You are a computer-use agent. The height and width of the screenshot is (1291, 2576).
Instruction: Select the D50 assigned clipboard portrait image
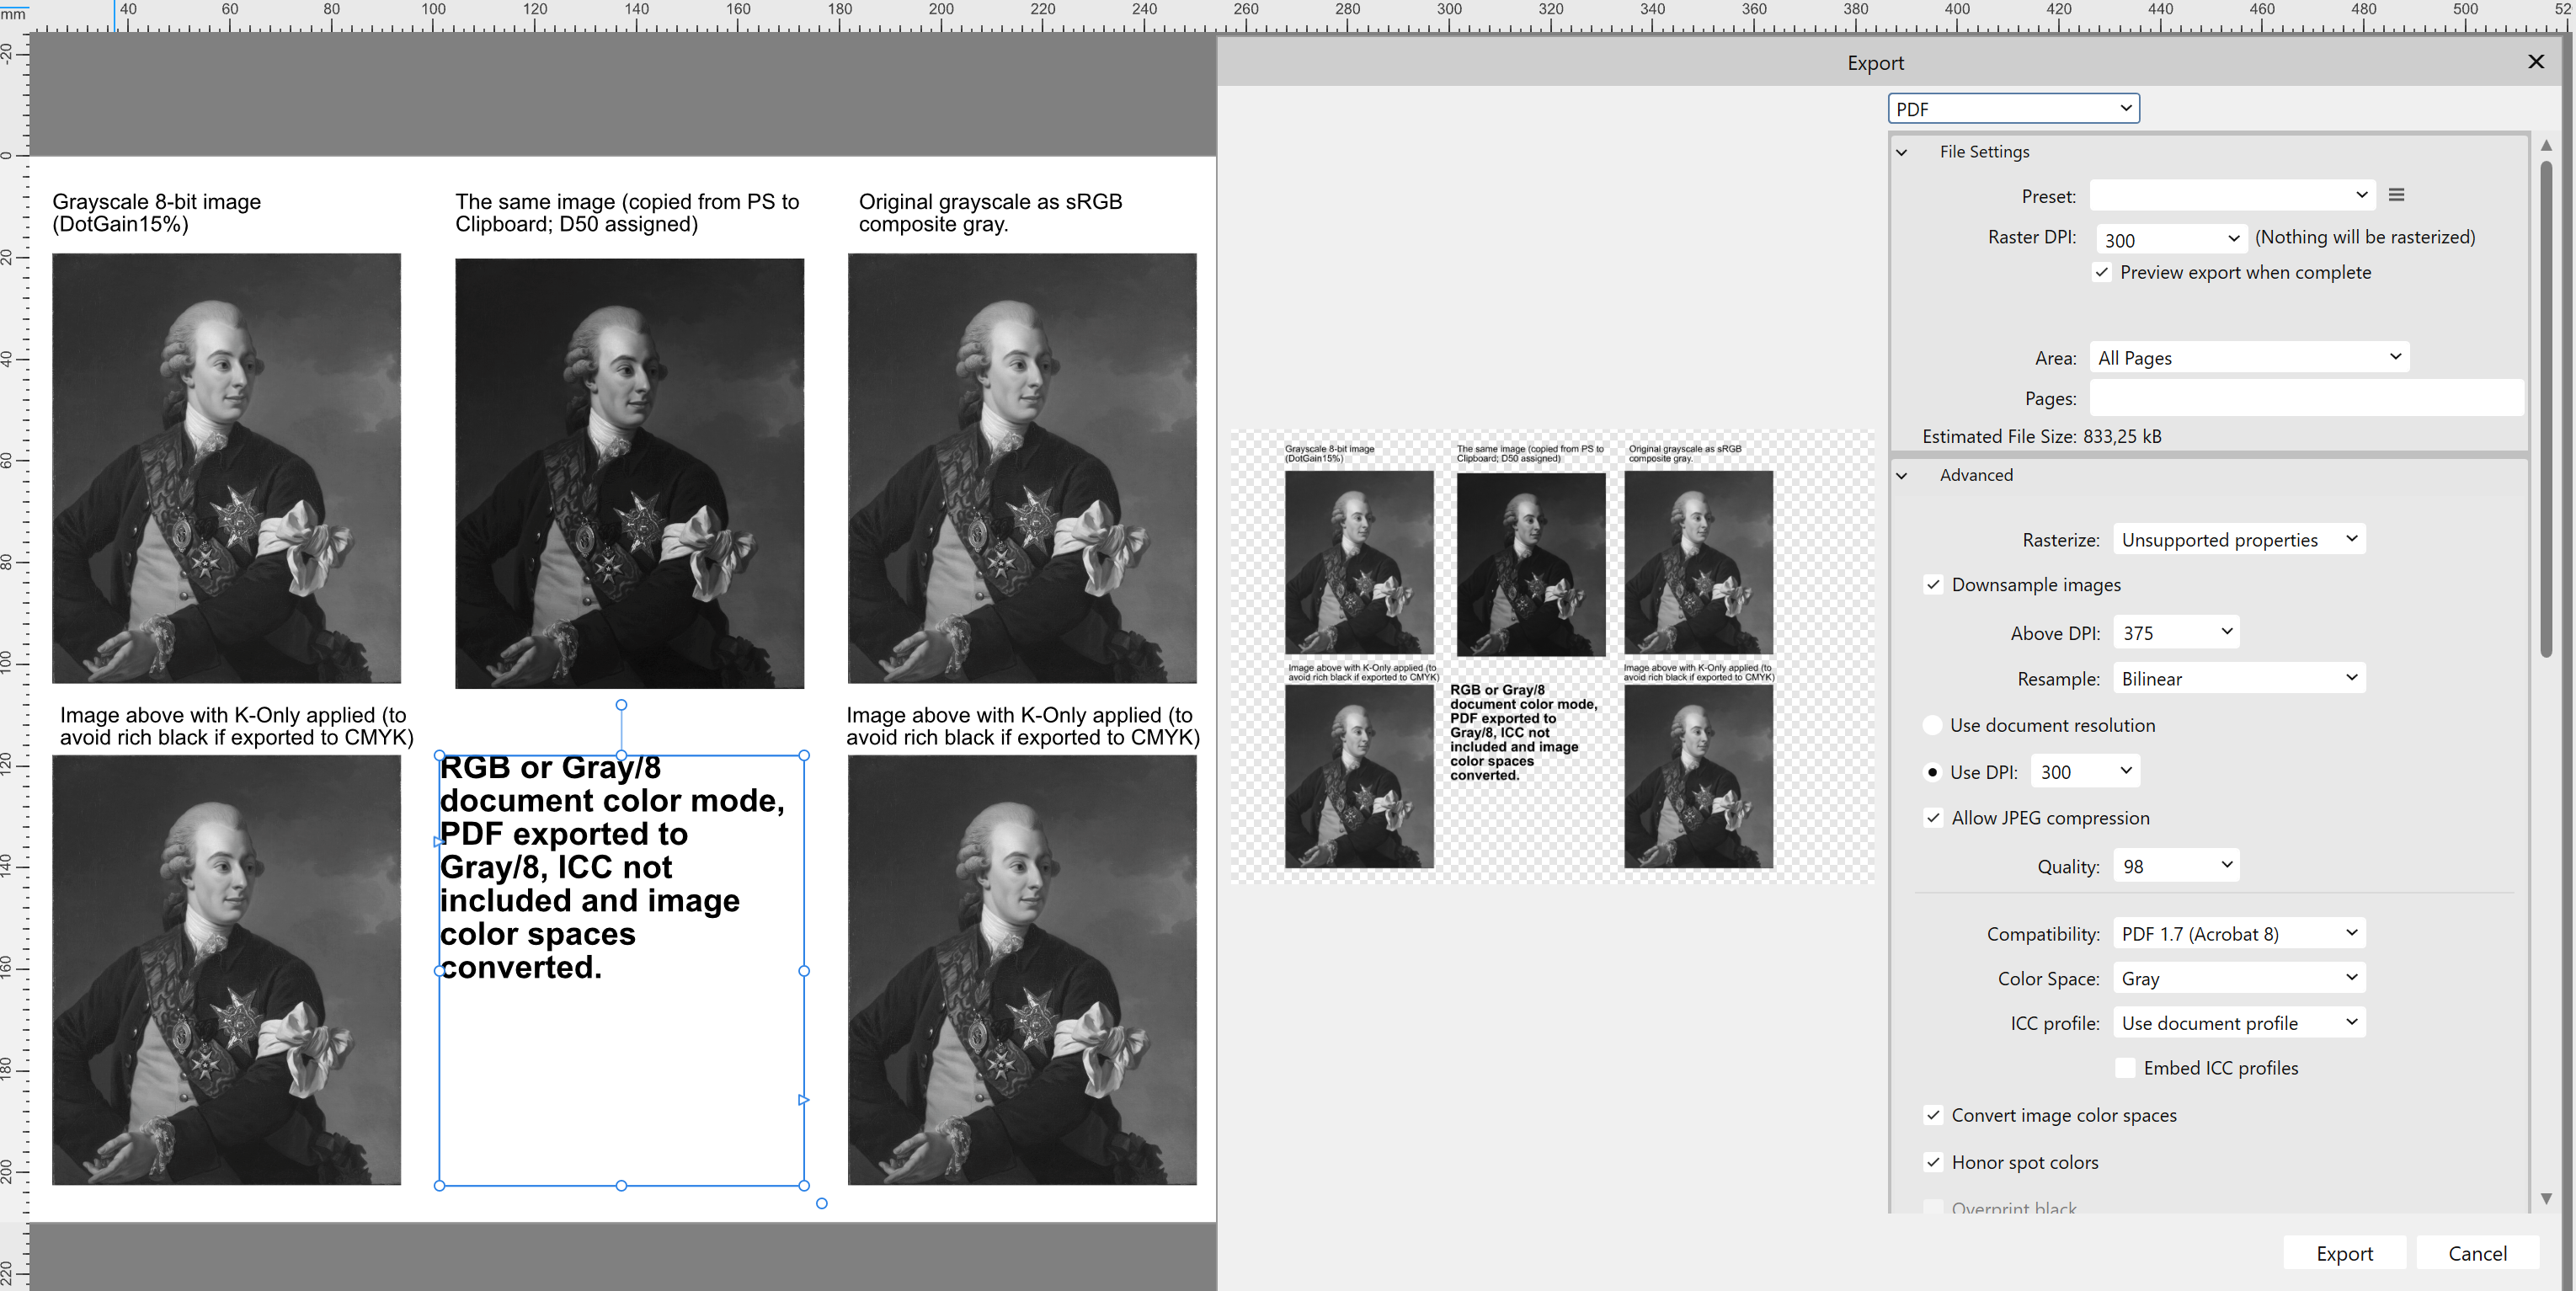pyautogui.click(x=629, y=473)
